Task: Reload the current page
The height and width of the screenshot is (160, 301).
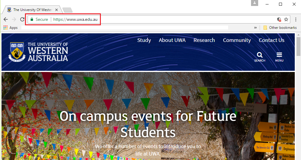Action: (x=22, y=19)
